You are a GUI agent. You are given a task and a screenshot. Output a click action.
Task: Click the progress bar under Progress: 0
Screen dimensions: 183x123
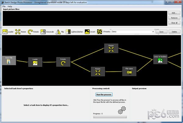click(110, 117)
